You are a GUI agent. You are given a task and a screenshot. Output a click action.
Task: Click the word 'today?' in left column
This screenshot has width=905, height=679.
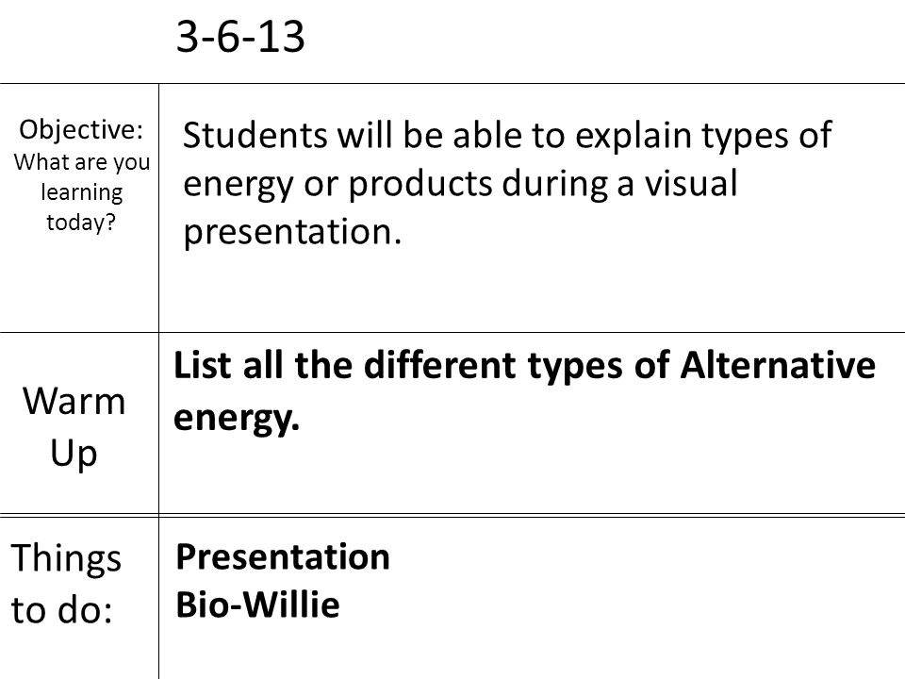(81, 223)
